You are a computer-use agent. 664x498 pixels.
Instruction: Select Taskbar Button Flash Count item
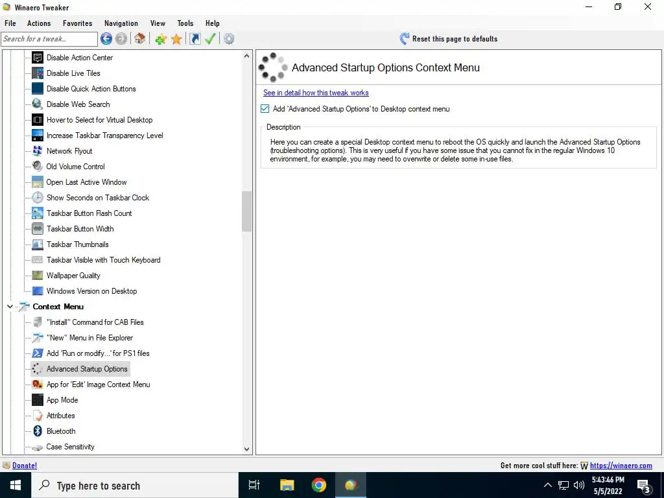[x=89, y=213]
